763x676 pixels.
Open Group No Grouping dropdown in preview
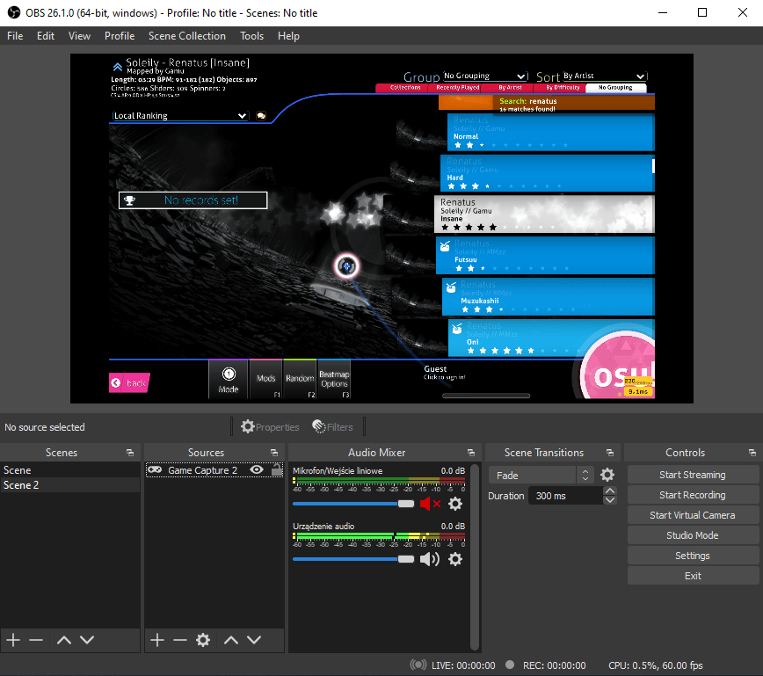click(485, 76)
